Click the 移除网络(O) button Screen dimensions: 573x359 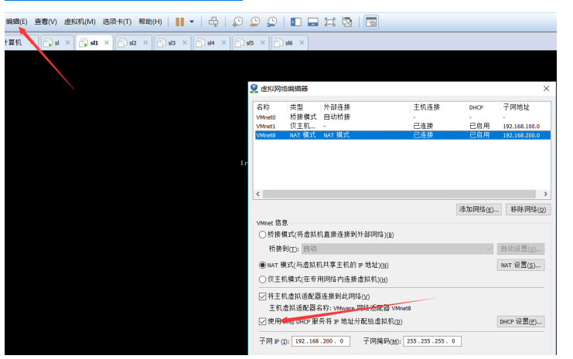point(528,209)
